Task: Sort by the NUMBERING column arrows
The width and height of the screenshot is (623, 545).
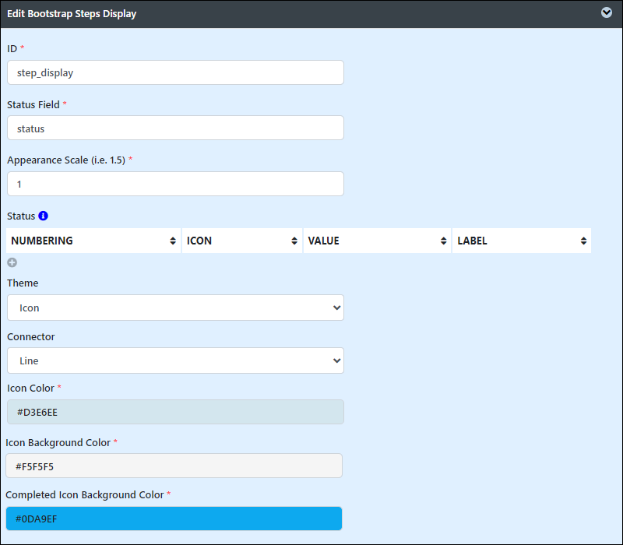Action: click(x=173, y=241)
